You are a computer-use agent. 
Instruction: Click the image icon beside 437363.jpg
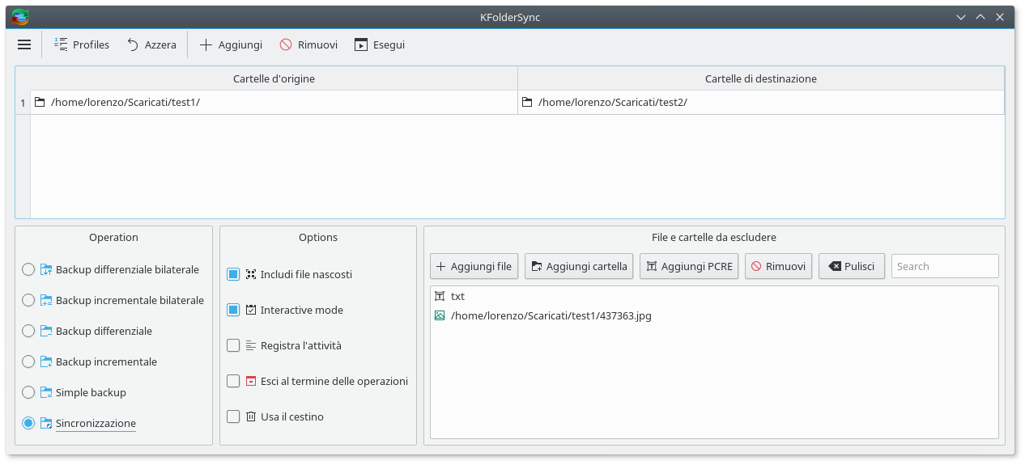point(440,316)
